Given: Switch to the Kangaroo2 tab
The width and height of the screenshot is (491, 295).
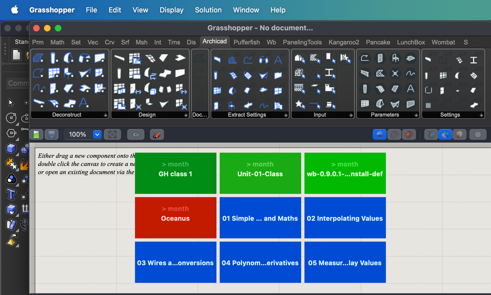Looking at the screenshot, I should (344, 42).
